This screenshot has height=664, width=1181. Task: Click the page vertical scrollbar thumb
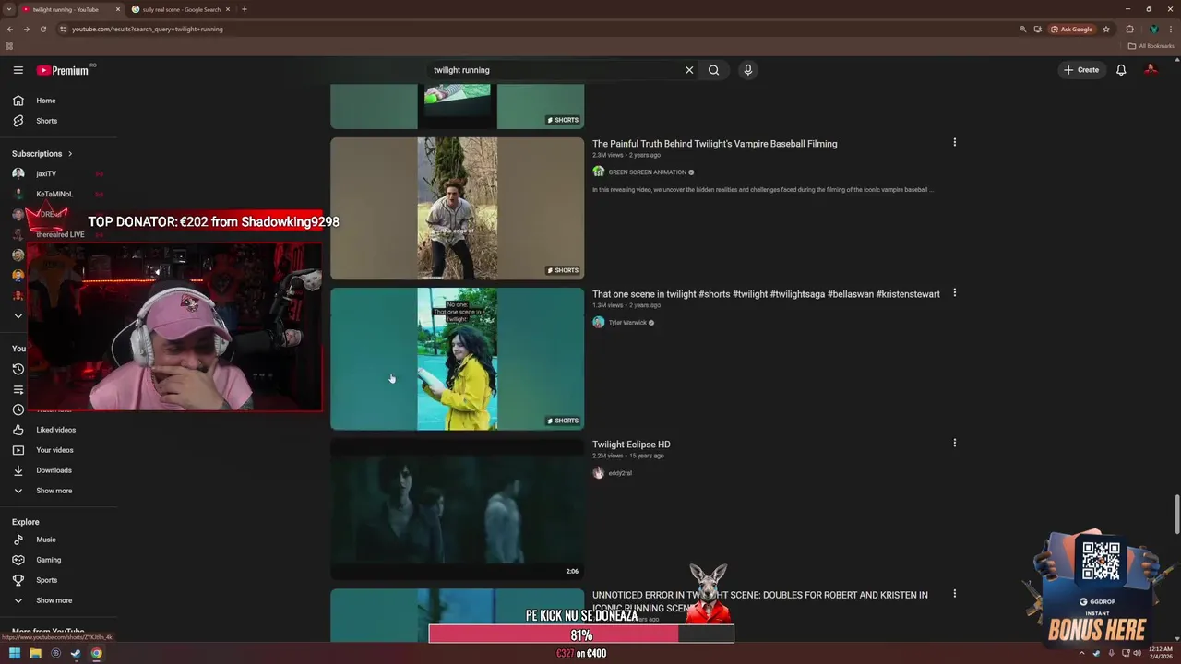[1176, 514]
